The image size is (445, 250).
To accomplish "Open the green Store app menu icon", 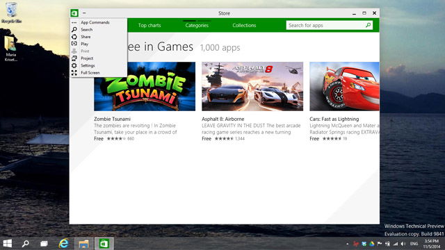I will [74, 13].
